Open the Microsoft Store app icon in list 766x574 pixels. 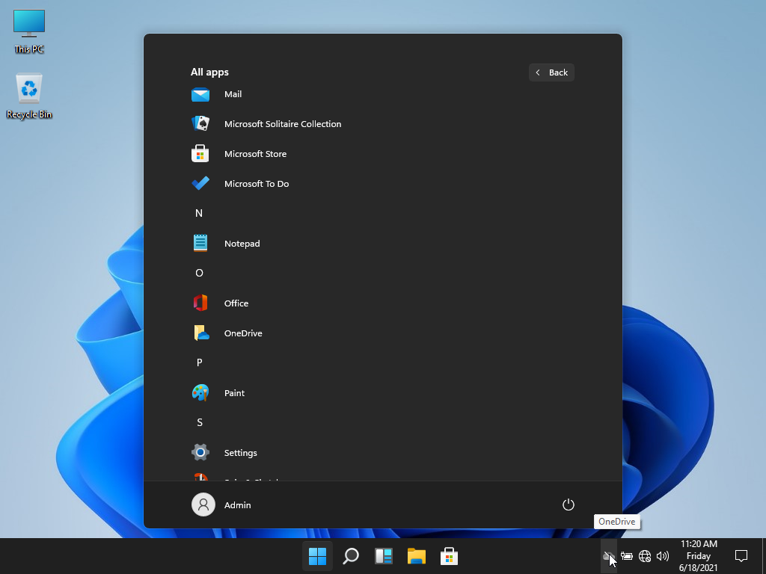[200, 154]
